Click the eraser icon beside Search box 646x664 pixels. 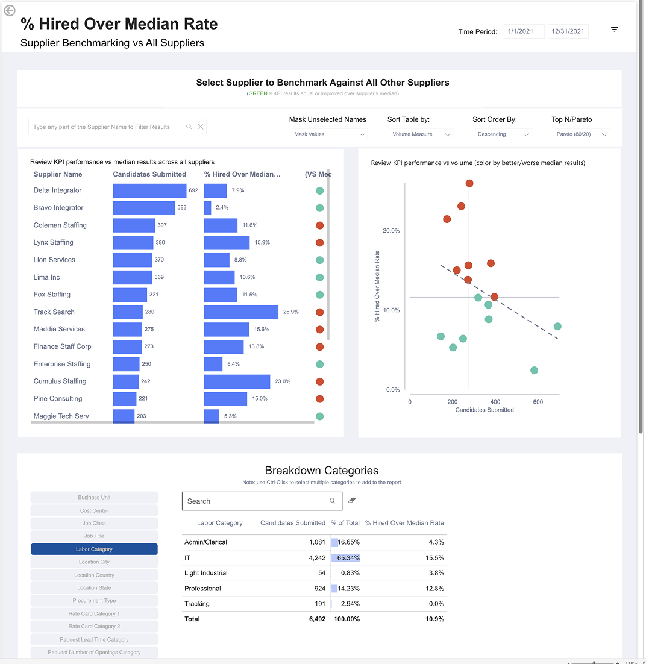point(351,500)
